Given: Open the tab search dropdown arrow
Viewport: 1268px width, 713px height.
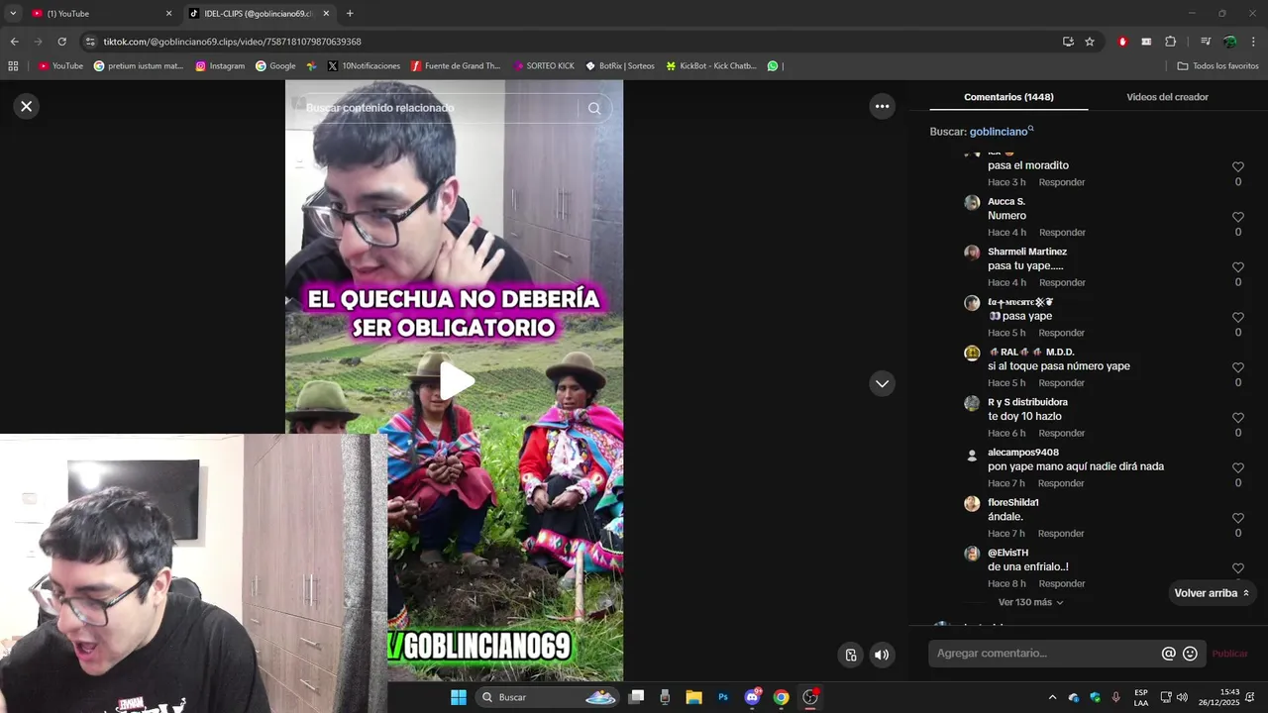Looking at the screenshot, I should point(13,14).
